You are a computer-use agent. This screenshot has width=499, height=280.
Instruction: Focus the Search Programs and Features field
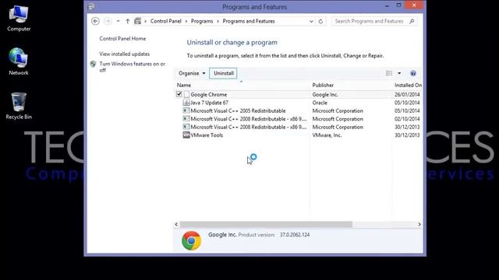pyautogui.click(x=374, y=21)
